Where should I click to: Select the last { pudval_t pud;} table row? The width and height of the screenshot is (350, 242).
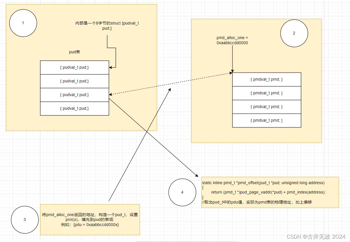pos(74,108)
